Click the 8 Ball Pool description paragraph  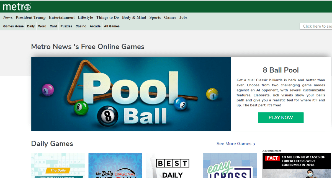(280, 93)
